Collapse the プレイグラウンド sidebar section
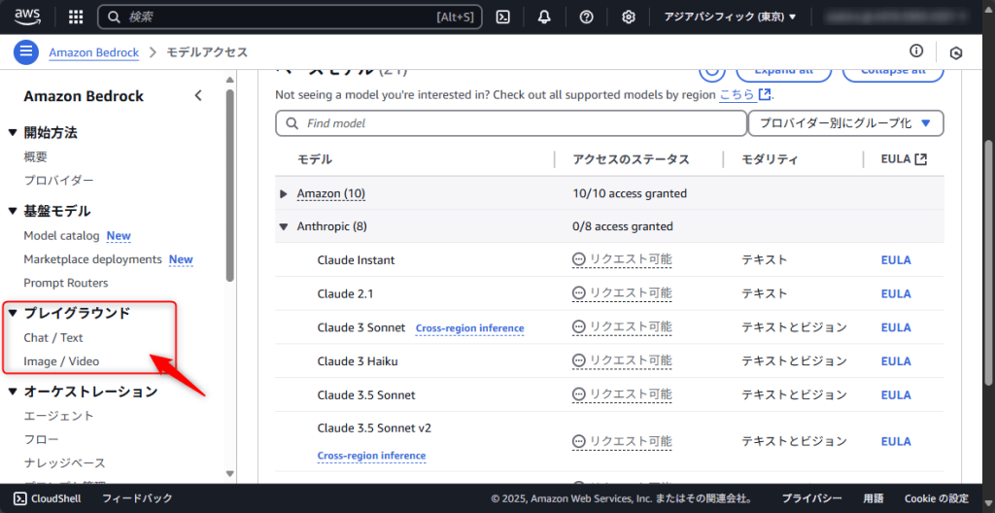This screenshot has width=995, height=513. click(13, 313)
